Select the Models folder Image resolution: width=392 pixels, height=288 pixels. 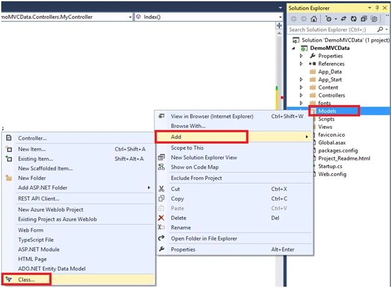click(x=327, y=111)
